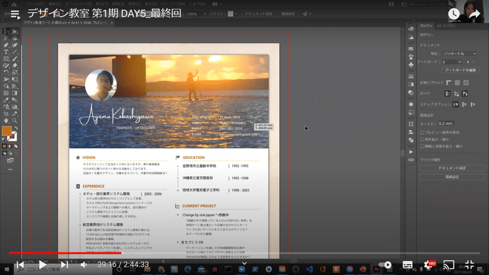The height and width of the screenshot is (275, 489).
Task: Open the Align panel icon in dock
Action: point(411,132)
